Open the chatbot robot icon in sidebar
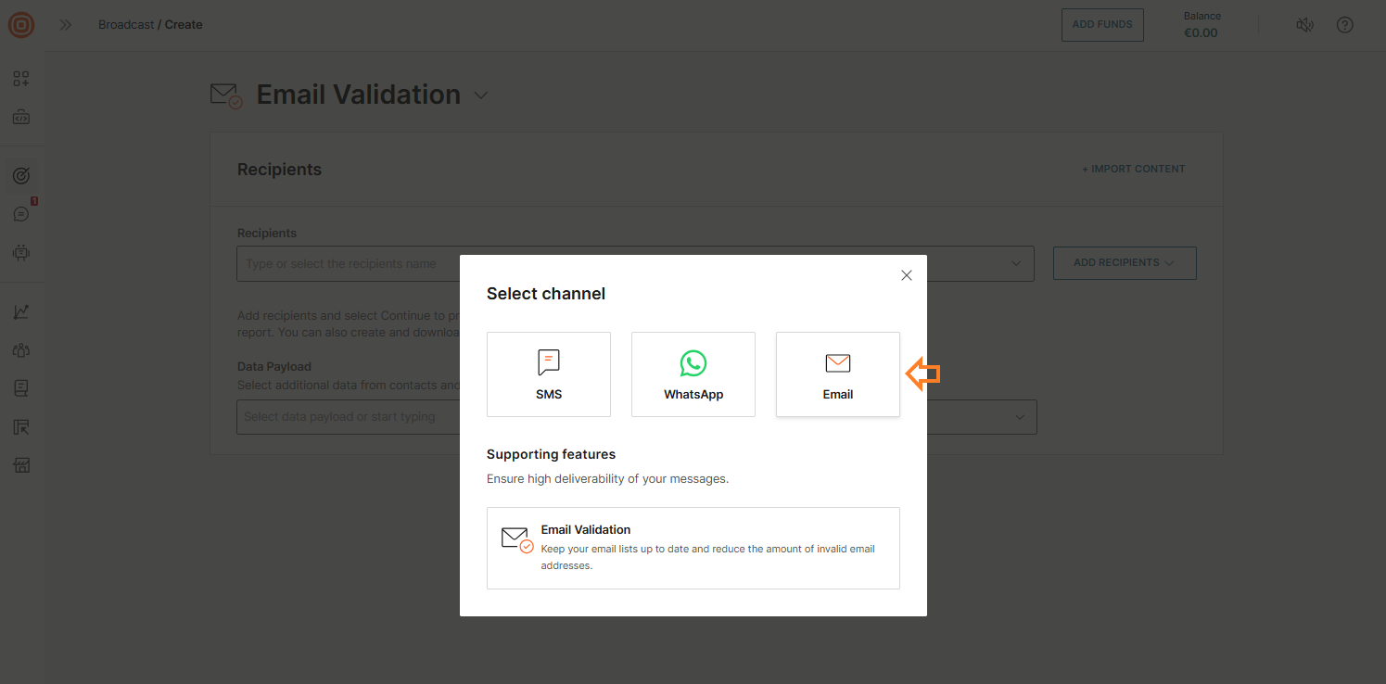Screen dimensions: 1386x684 21,252
